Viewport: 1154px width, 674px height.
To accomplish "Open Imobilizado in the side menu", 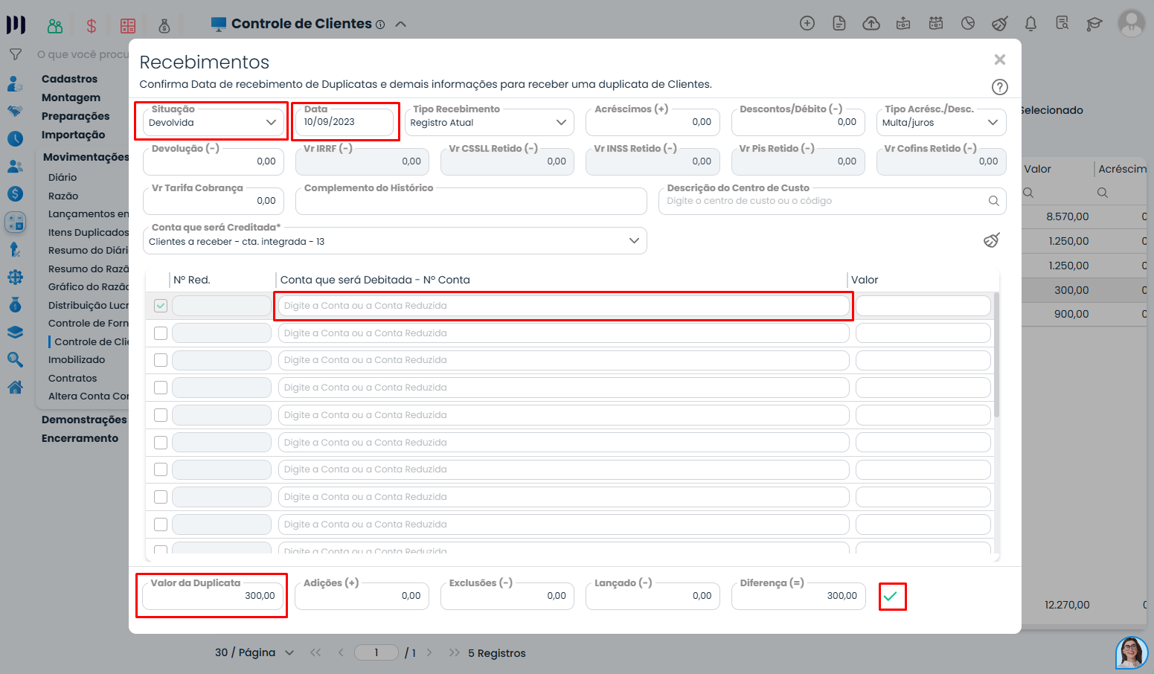I will pos(77,359).
